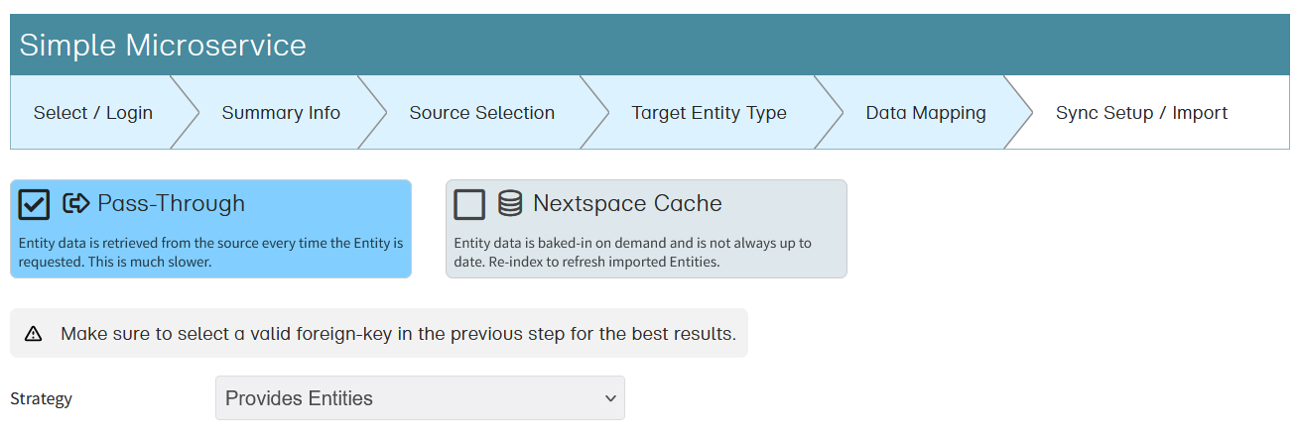The height and width of the screenshot is (435, 1301).
Task: Return to the Data Mapping step
Action: click(x=926, y=113)
